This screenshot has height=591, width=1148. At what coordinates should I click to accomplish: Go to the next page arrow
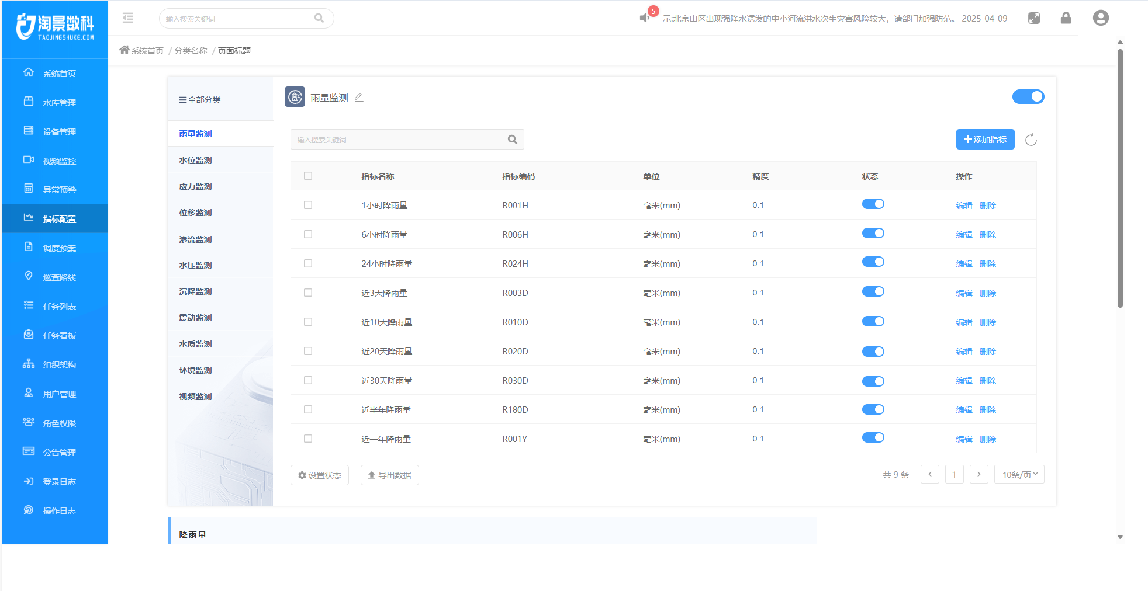979,474
